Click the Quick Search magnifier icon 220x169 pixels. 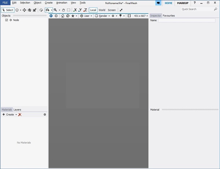(x=215, y=9)
